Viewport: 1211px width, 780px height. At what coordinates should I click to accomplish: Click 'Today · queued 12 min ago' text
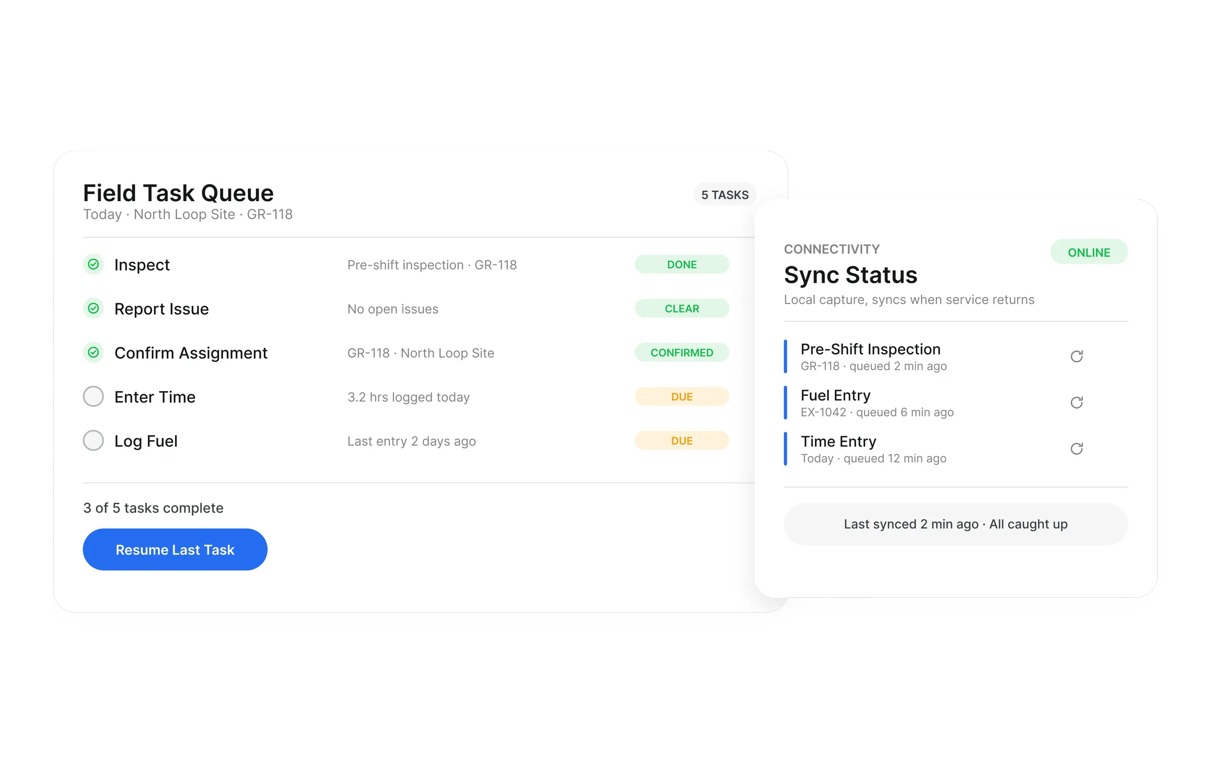(873, 459)
